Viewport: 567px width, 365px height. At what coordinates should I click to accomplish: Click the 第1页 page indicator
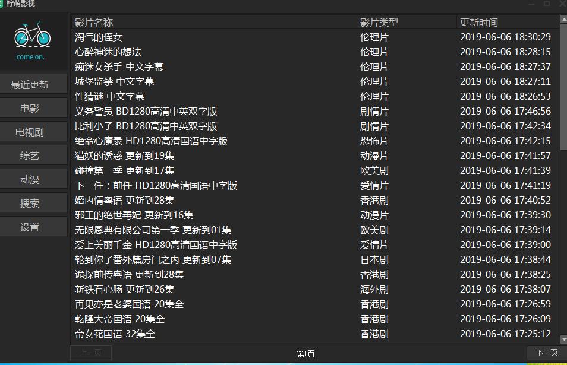[305, 354]
